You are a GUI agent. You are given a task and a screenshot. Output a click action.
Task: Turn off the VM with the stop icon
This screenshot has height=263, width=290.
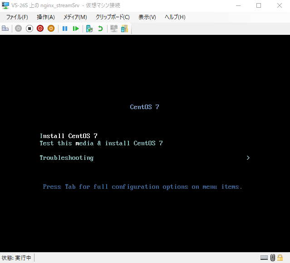tap(29, 29)
